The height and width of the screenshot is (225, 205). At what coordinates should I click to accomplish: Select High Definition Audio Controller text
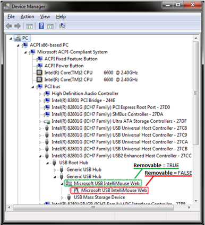click(x=85, y=93)
